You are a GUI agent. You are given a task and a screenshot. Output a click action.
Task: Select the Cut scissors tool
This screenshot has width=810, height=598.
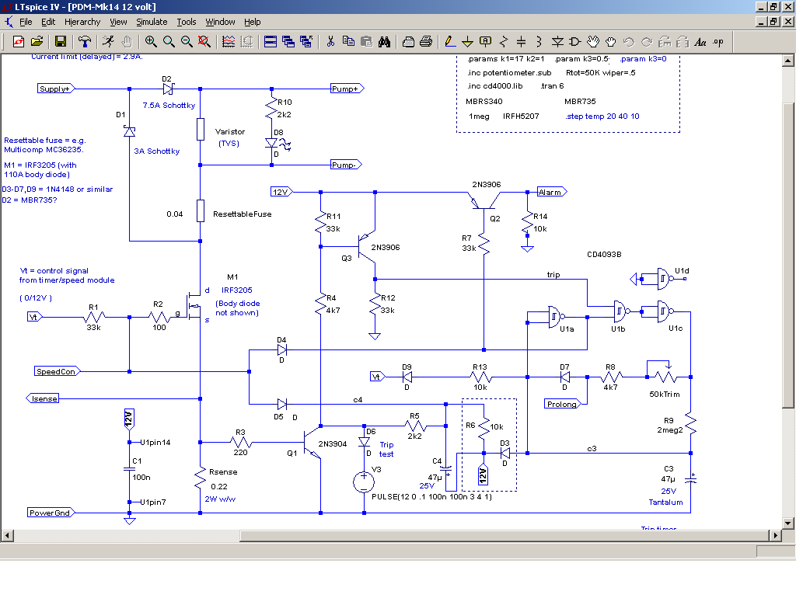tap(330, 42)
